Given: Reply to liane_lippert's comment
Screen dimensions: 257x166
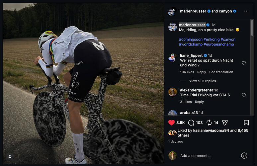Looking at the screenshot, I should [202, 72].
